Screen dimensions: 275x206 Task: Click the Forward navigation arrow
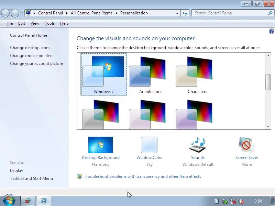(15, 13)
